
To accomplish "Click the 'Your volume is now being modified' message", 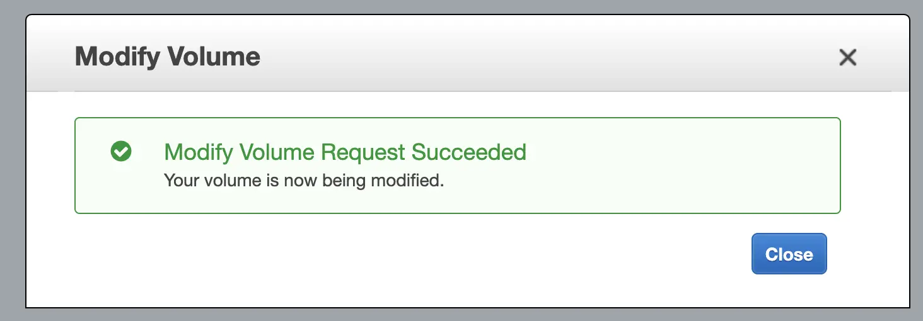I will [x=304, y=181].
